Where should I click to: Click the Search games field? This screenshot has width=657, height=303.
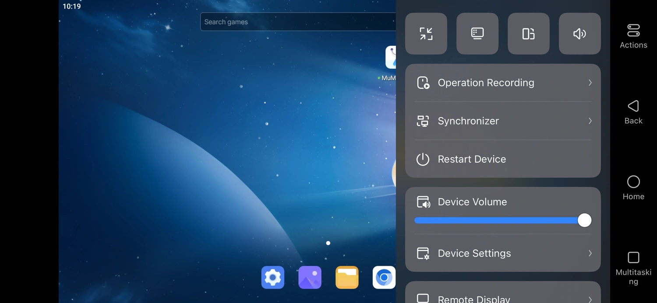(298, 22)
